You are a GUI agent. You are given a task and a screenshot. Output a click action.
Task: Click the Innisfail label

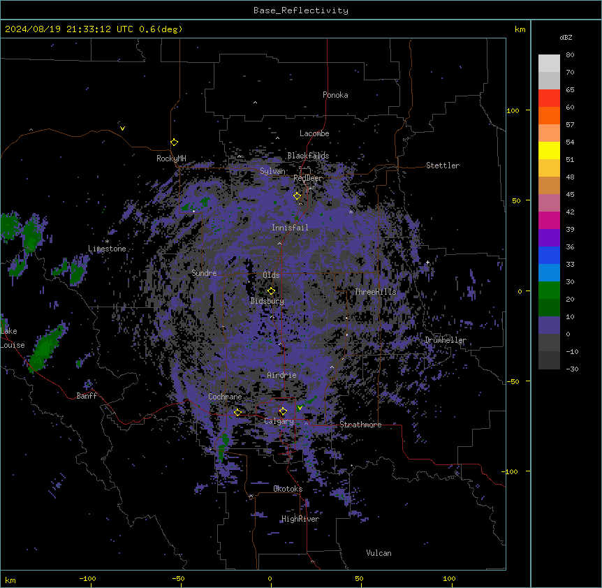coord(290,228)
